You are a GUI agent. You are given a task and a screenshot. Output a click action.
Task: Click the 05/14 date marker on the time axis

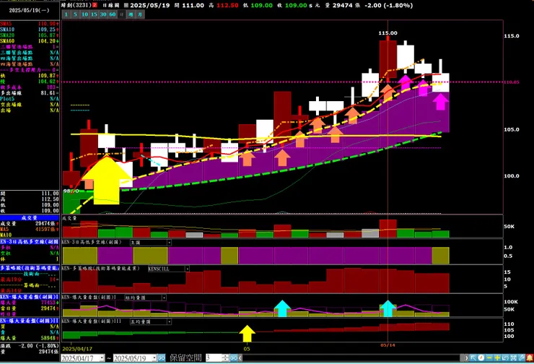click(388, 345)
